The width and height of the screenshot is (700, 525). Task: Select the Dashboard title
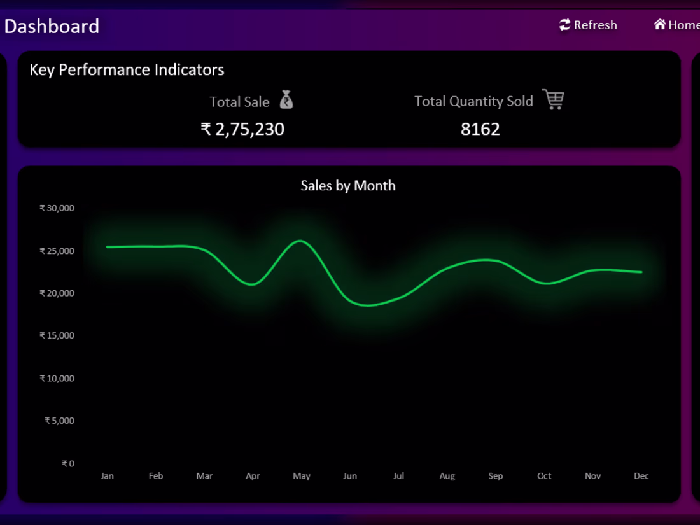click(x=52, y=26)
